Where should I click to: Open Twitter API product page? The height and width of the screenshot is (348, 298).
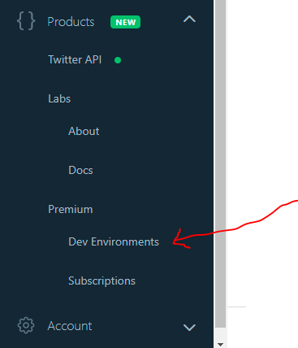(75, 59)
